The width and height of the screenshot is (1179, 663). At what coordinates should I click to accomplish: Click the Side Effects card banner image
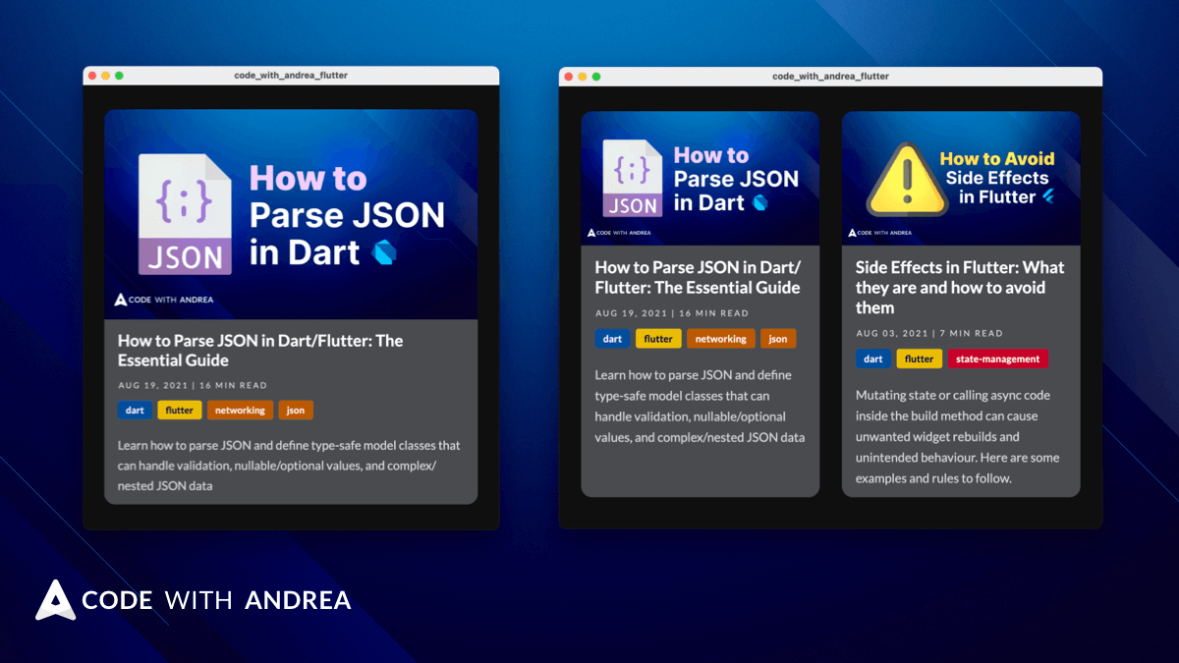pyautogui.click(x=961, y=179)
